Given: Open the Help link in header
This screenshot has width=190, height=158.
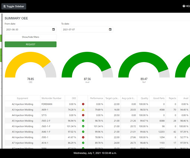Looking at the screenshot, I should [186, 6].
